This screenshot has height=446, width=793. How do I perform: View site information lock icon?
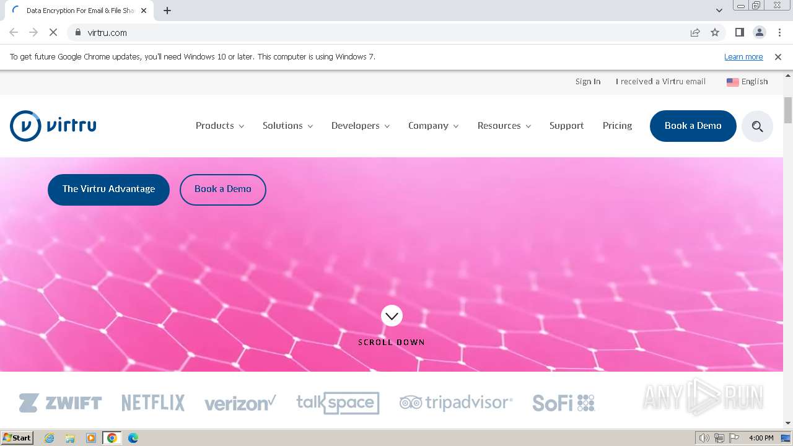[x=78, y=32]
